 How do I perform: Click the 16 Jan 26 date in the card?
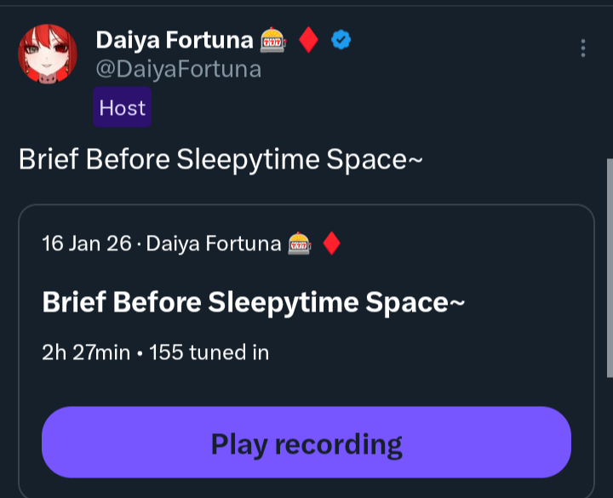coord(86,244)
